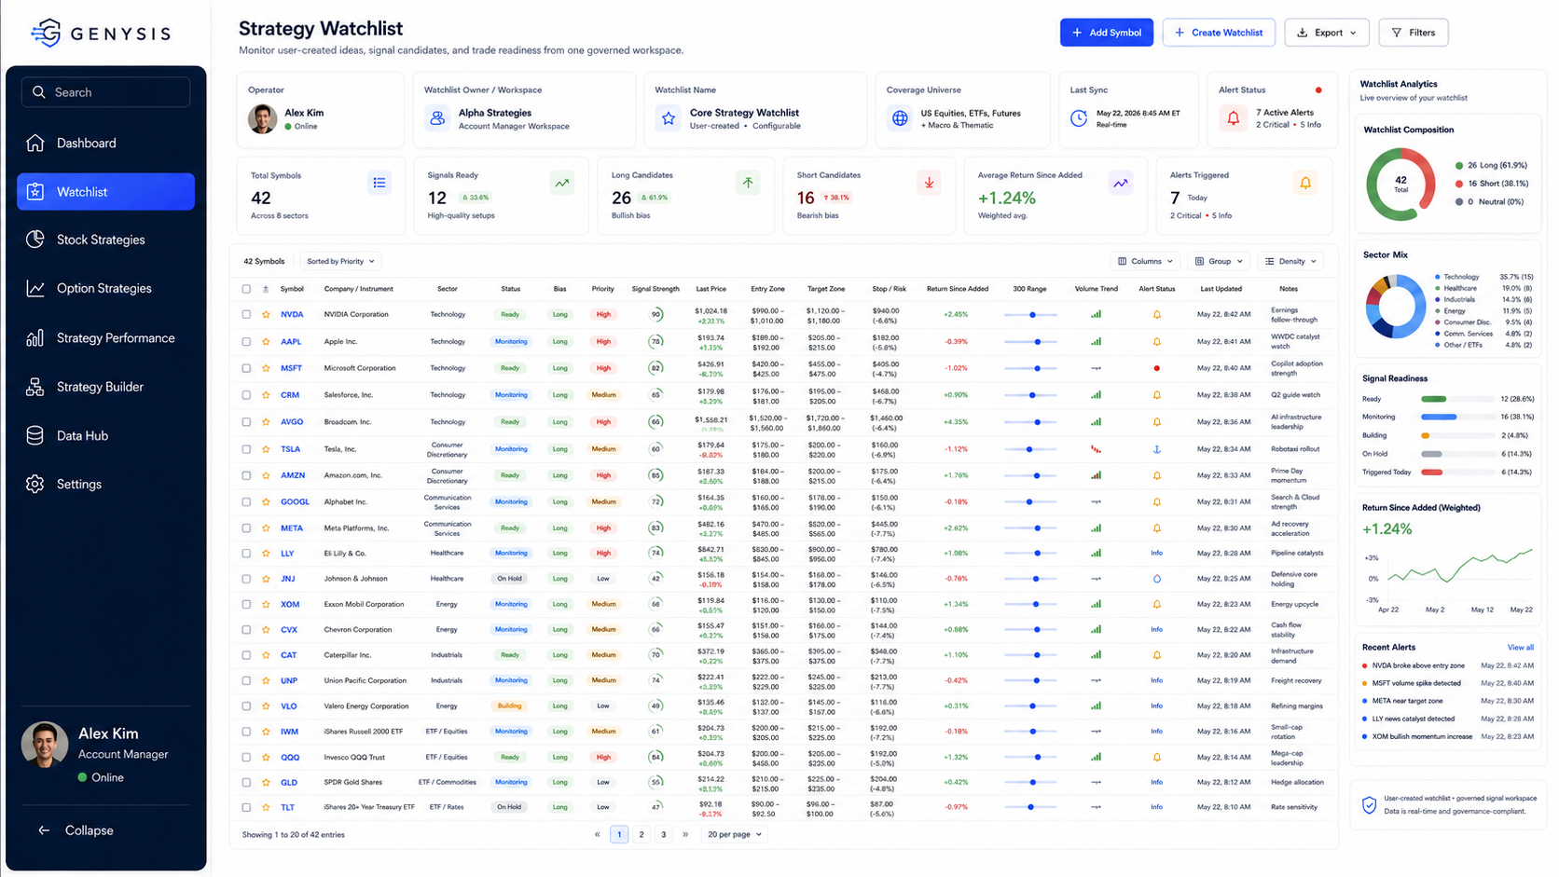Click the shield icon in governance notice
Image resolution: width=1559 pixels, height=877 pixels.
1369,805
